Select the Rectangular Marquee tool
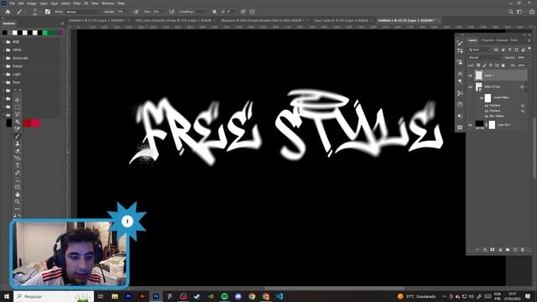Screen dimensions: 537x302 coord(18,107)
